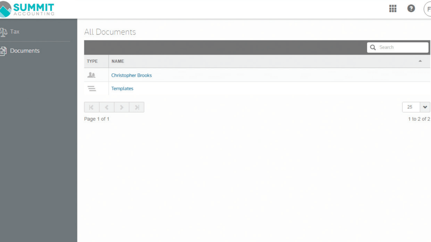Open the Christopher Brooks client folder
Viewport: 431px width, 242px height.
[131, 75]
